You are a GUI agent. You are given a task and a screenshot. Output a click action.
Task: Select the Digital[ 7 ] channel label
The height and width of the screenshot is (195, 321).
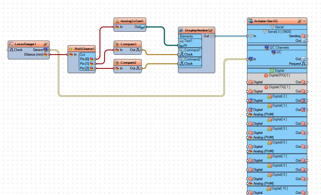280,156
